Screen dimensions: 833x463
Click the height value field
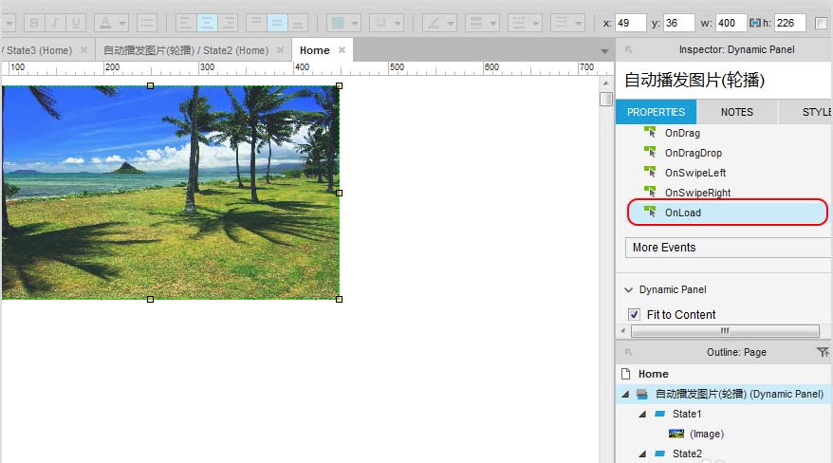pos(790,23)
